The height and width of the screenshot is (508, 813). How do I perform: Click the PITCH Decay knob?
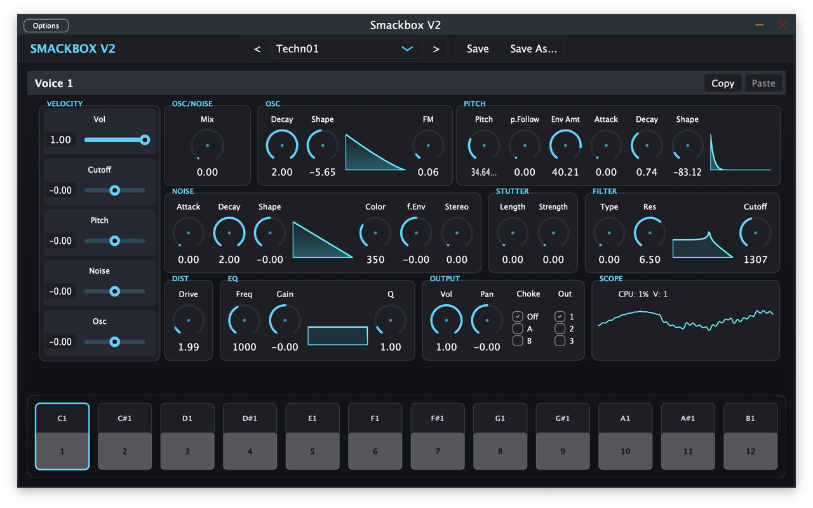[647, 145]
